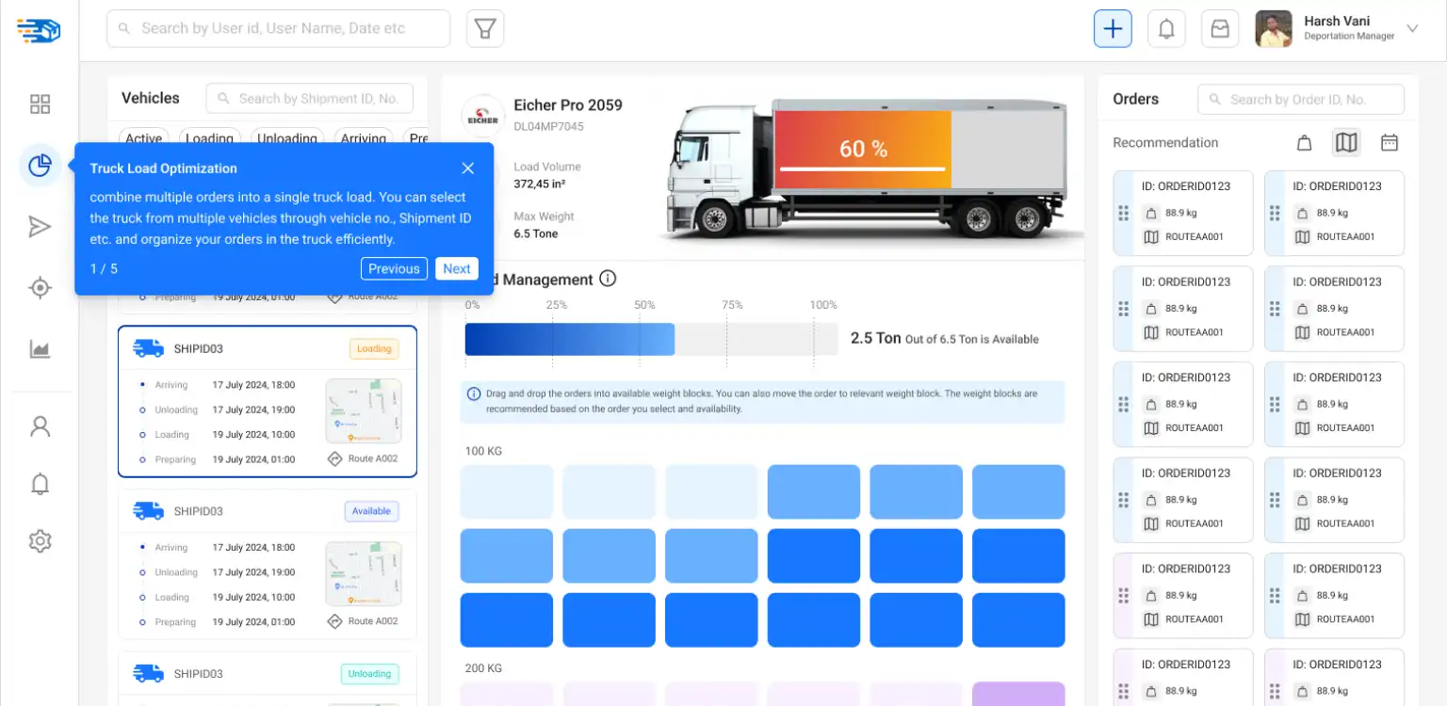Open map thumbnail on the Loading shipment card
Image resolution: width=1447 pixels, height=706 pixels.
[x=364, y=410]
